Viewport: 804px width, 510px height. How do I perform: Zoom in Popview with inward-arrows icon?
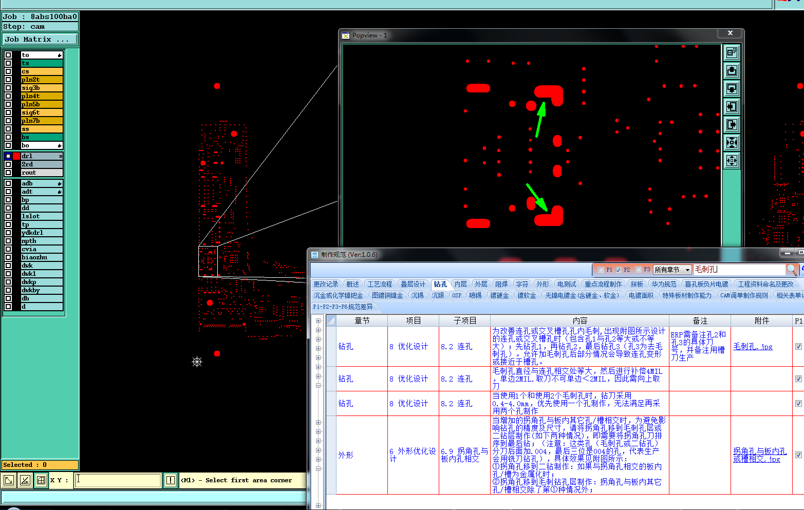click(732, 142)
